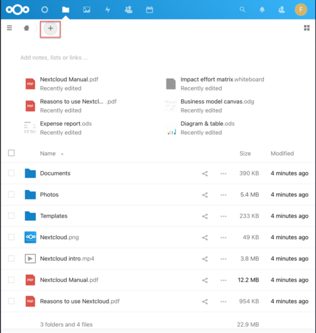Open the Documents folder

(x=55, y=173)
